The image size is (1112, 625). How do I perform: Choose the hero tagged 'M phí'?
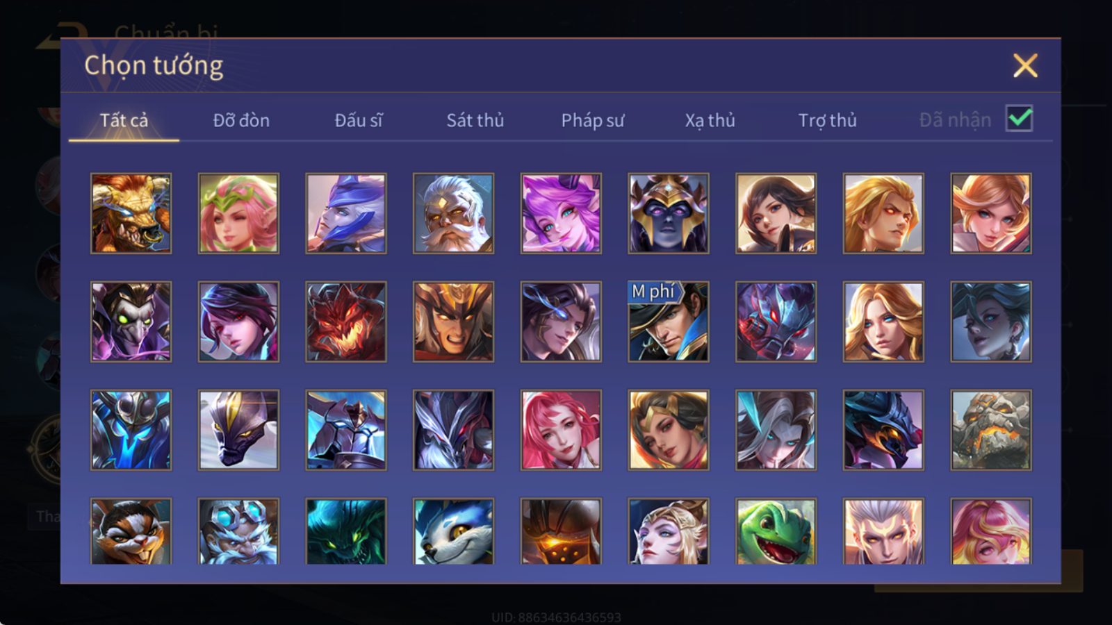[669, 322]
